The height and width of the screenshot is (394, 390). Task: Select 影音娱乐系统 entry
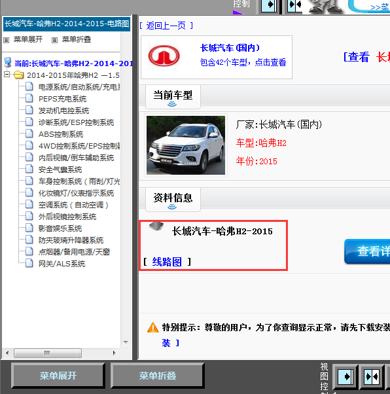60,228
